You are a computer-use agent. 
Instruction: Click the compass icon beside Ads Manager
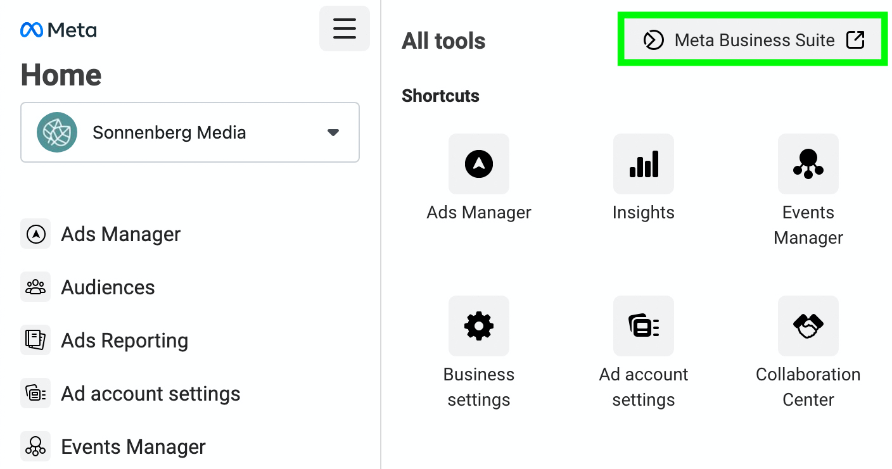coord(35,234)
